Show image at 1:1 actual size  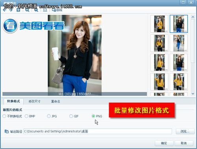[45, 10]
